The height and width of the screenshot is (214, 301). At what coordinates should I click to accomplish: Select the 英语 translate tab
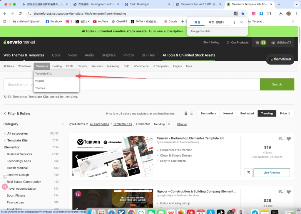tap(197, 22)
